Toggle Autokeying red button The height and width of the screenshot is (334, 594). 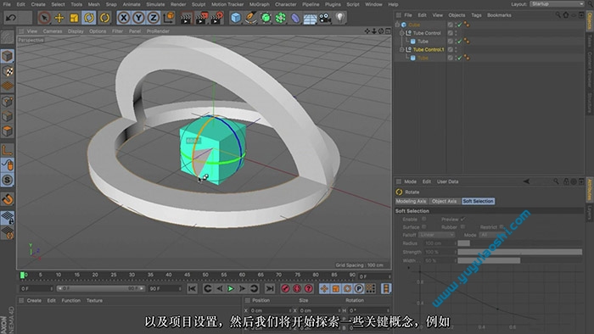297,288
